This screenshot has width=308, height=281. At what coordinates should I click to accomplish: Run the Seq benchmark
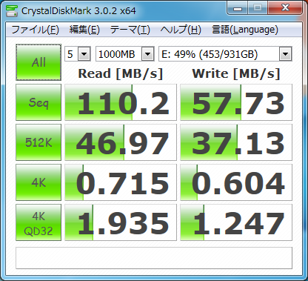pyautogui.click(x=38, y=102)
